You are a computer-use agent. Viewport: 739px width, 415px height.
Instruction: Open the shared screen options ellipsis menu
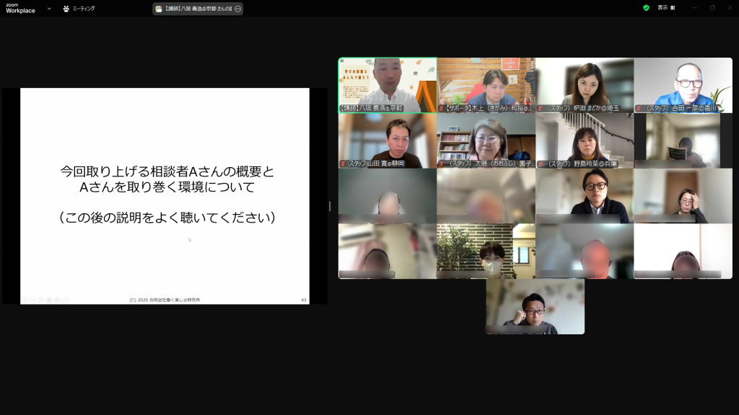pyautogui.click(x=237, y=9)
